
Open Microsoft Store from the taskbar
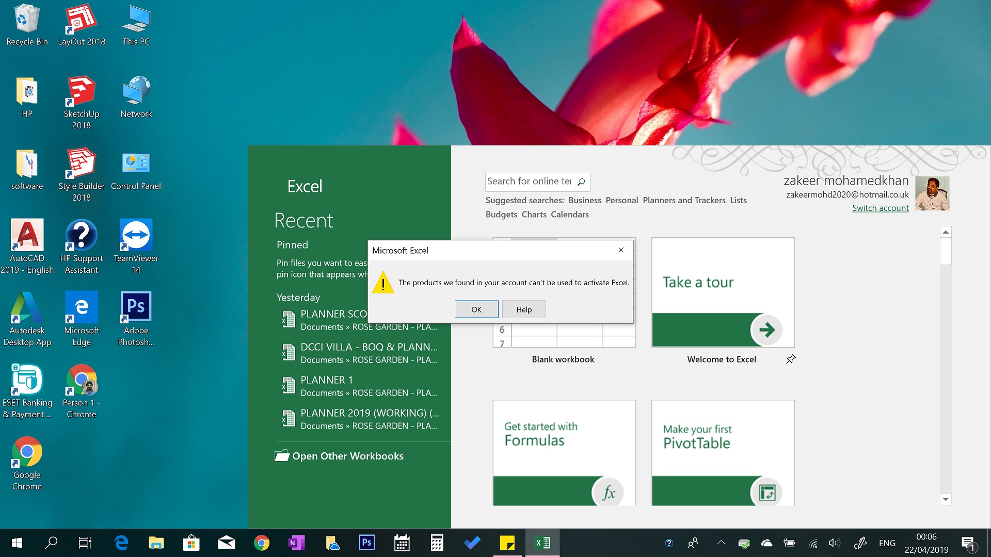[191, 543]
